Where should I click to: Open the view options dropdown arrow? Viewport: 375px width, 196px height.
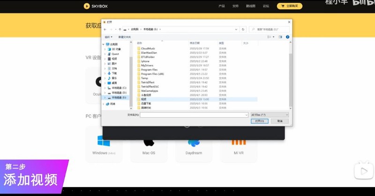[274, 37]
